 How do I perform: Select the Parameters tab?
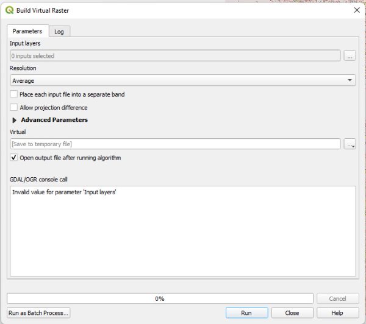coord(27,31)
